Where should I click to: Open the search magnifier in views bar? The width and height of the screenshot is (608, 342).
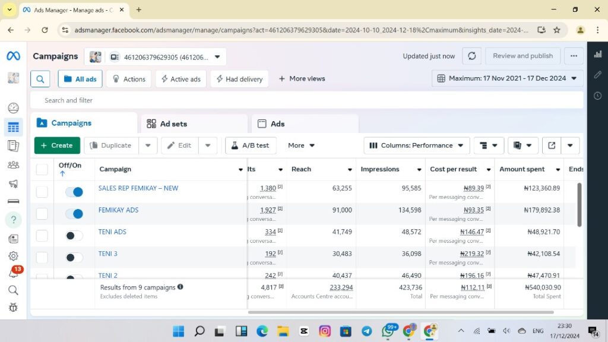click(x=40, y=79)
